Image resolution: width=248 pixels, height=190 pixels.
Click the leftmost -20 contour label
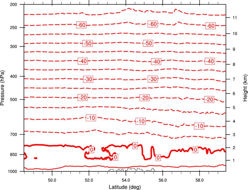83,97
